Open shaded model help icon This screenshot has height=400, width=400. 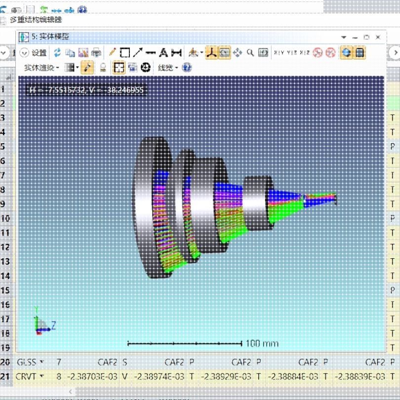(187, 68)
